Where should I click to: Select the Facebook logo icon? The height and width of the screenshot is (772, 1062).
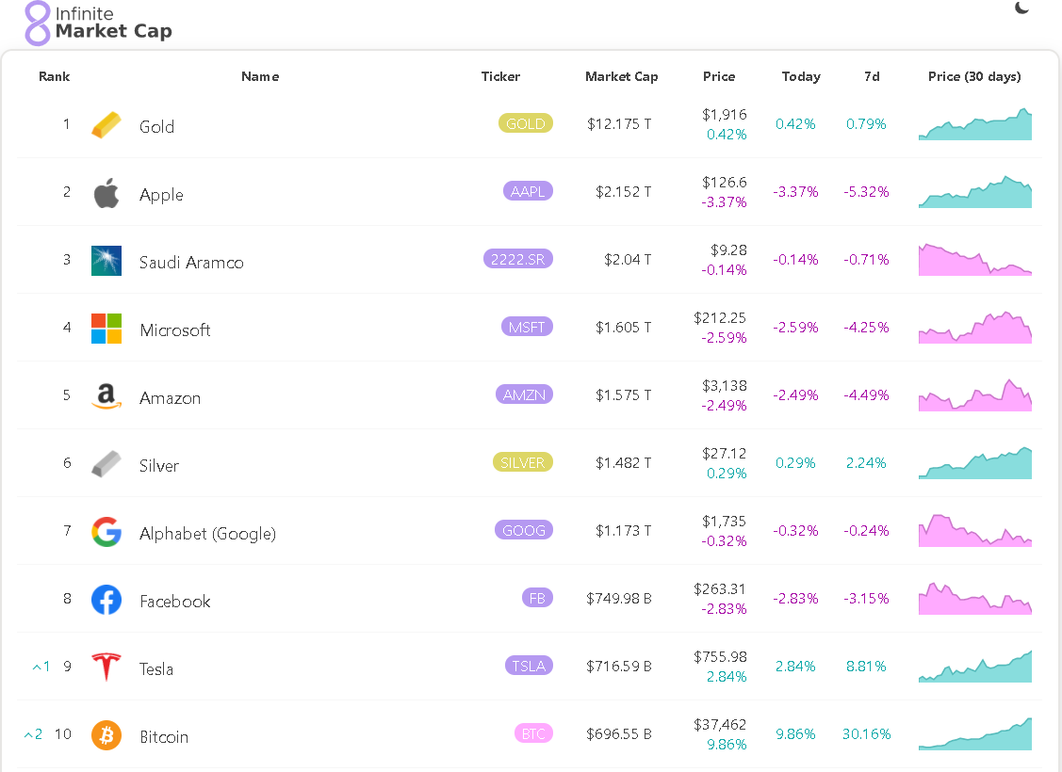click(x=106, y=600)
